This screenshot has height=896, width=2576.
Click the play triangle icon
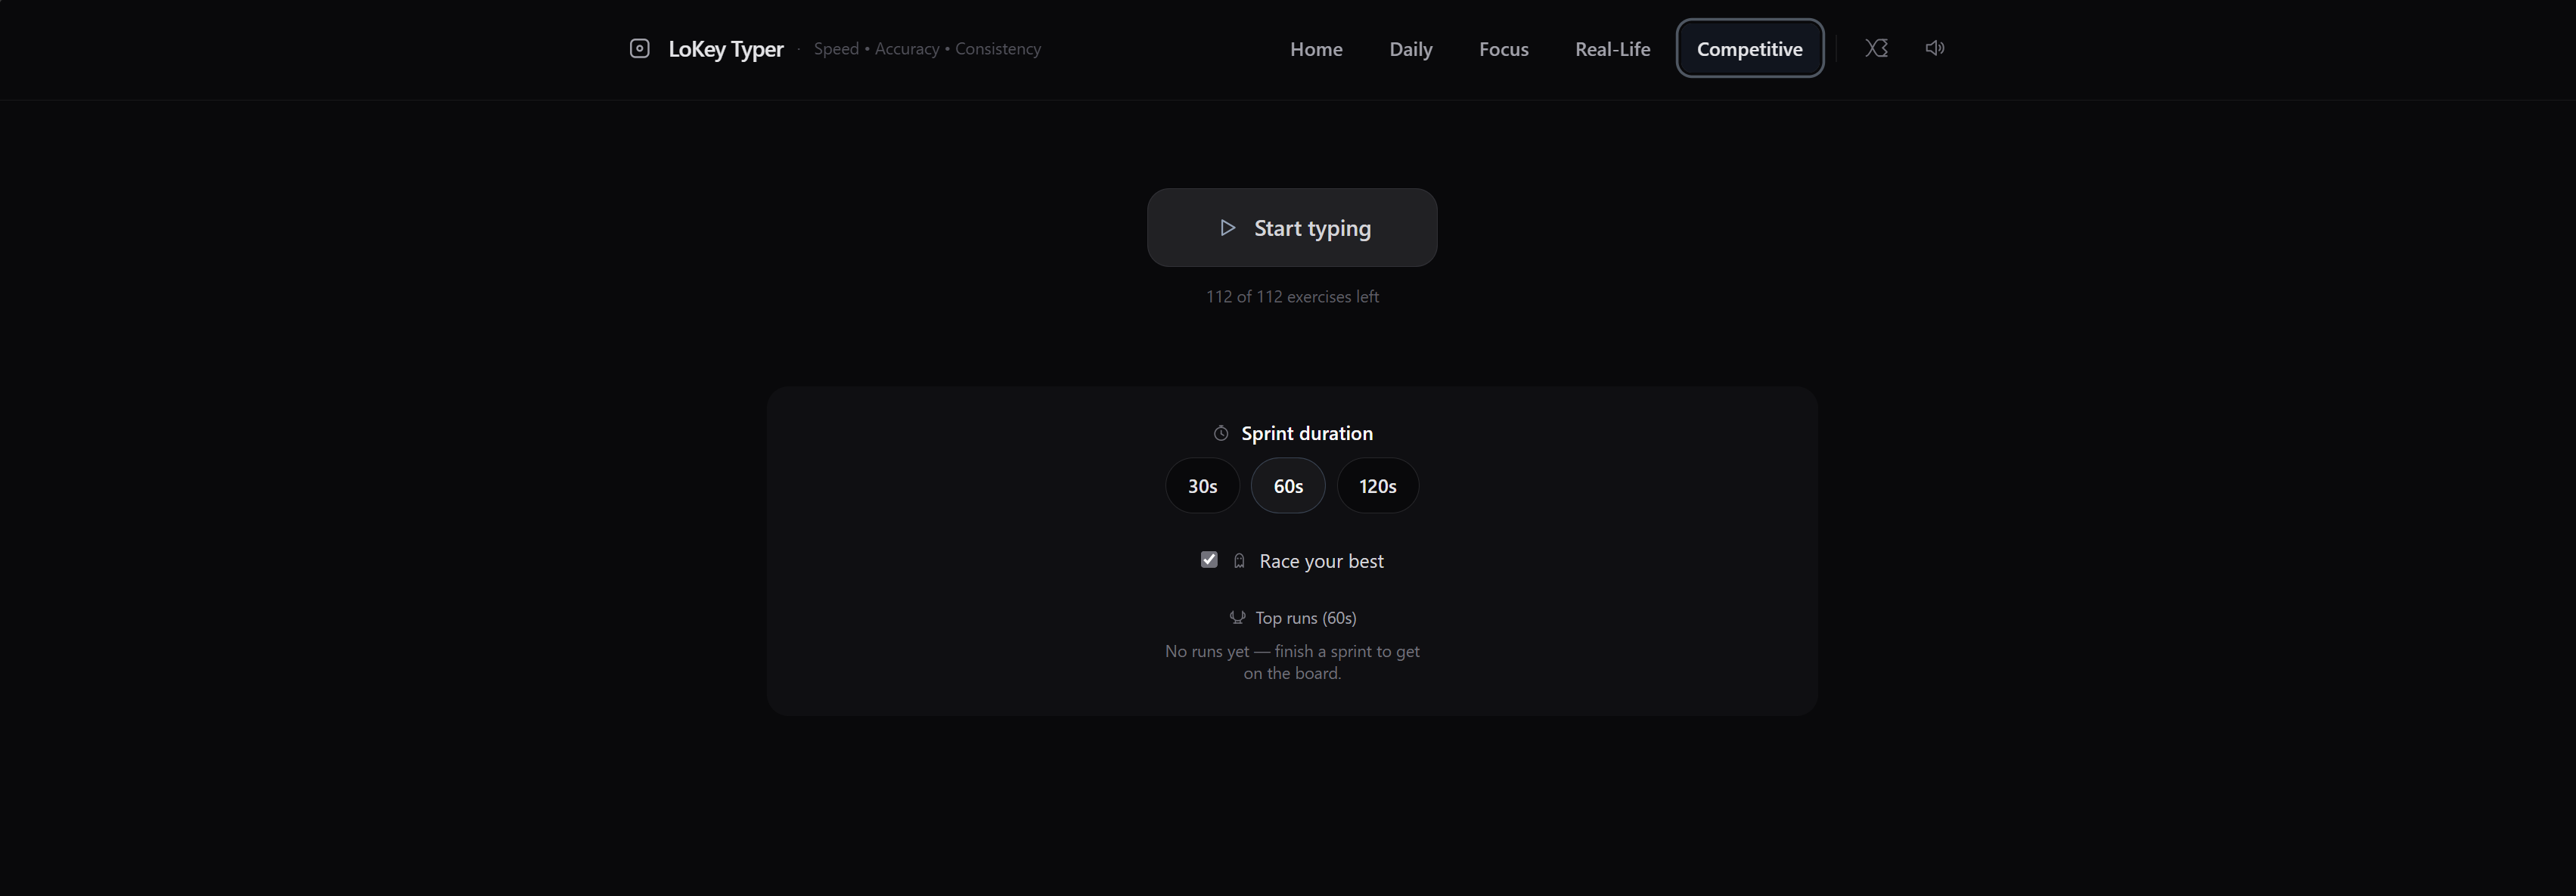(x=1227, y=228)
